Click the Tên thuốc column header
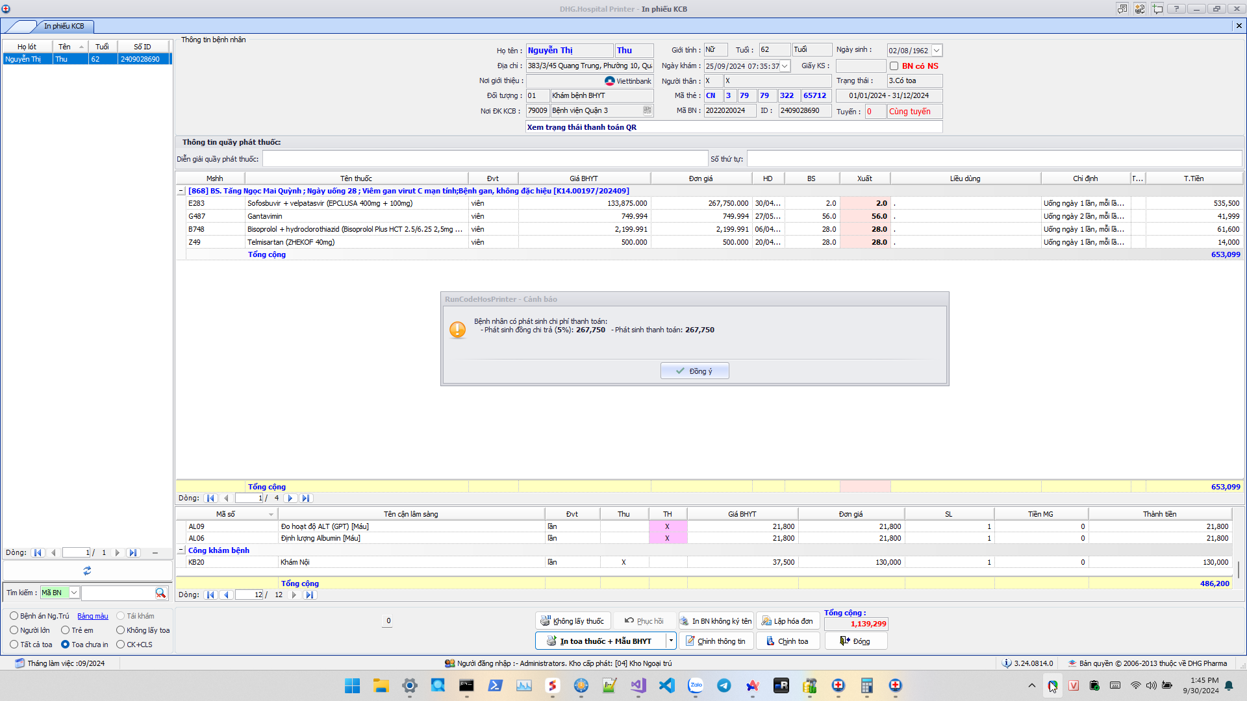The image size is (1247, 701). (356, 178)
